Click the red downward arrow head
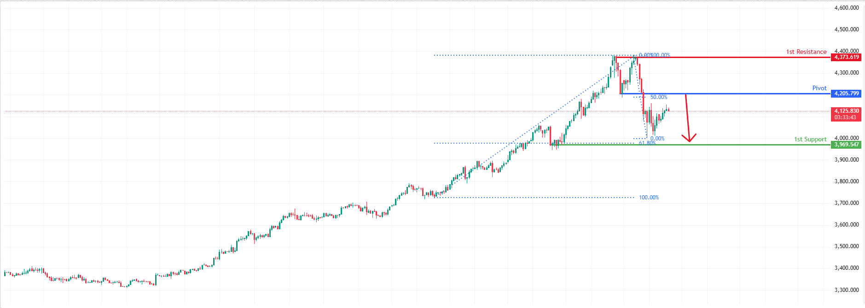This screenshot has width=865, height=308. point(689,139)
